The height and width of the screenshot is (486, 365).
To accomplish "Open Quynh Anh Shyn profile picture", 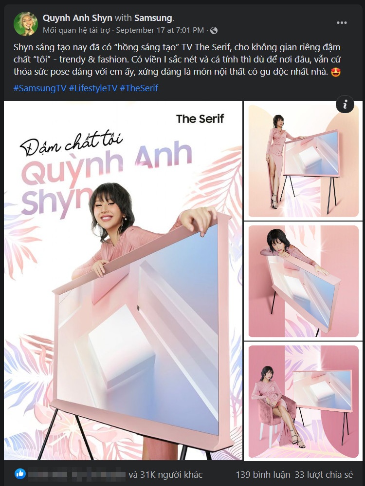I will click(x=26, y=24).
